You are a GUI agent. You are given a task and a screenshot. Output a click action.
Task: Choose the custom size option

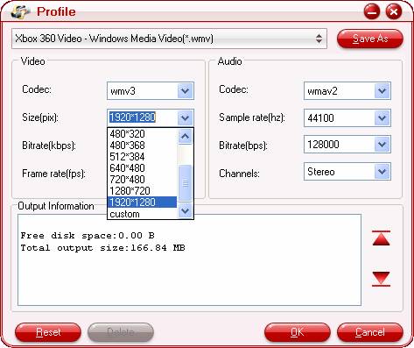(142, 214)
